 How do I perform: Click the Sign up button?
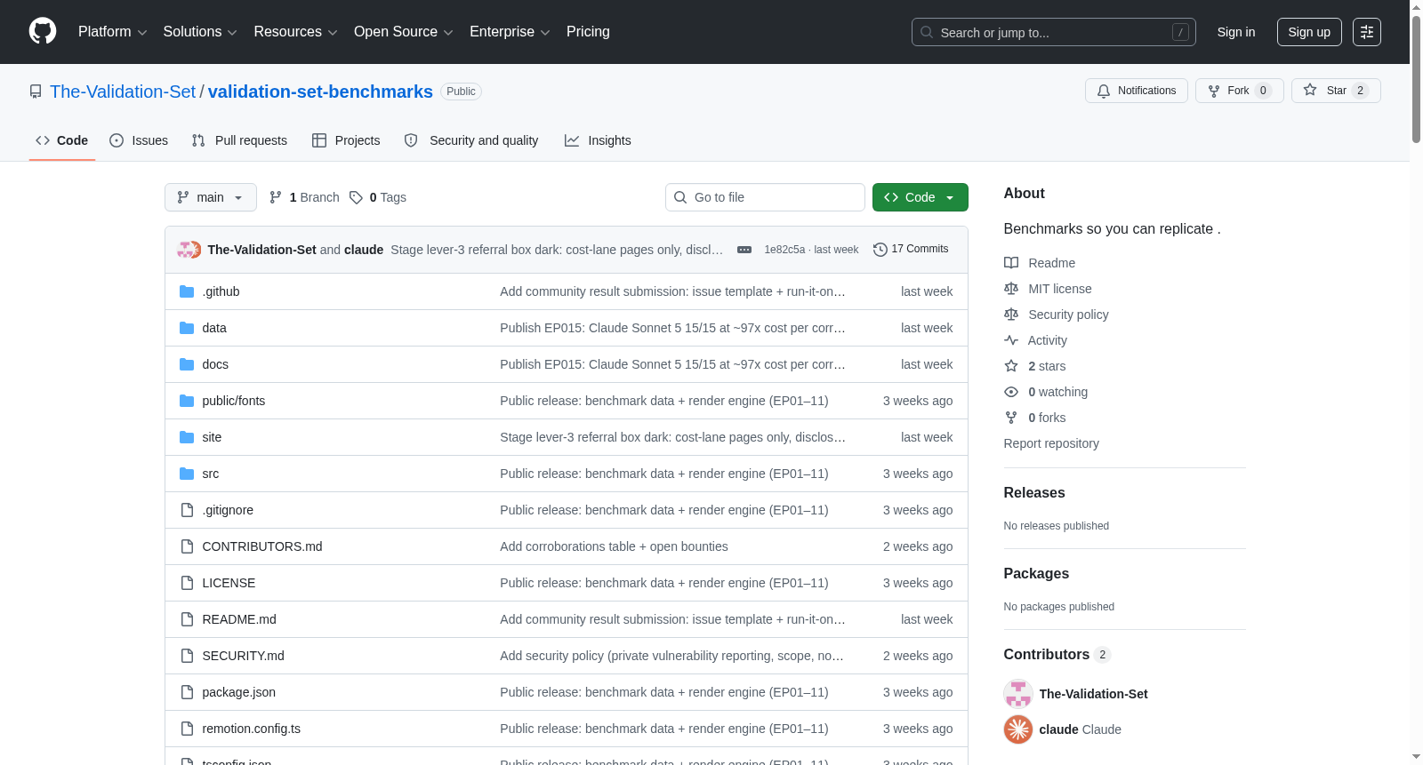pyautogui.click(x=1309, y=32)
